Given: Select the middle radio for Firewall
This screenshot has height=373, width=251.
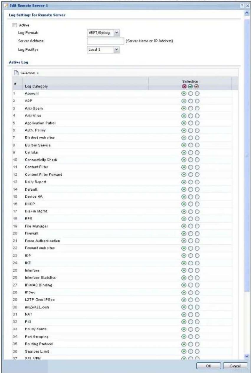Looking at the screenshot, I should (x=191, y=233).
